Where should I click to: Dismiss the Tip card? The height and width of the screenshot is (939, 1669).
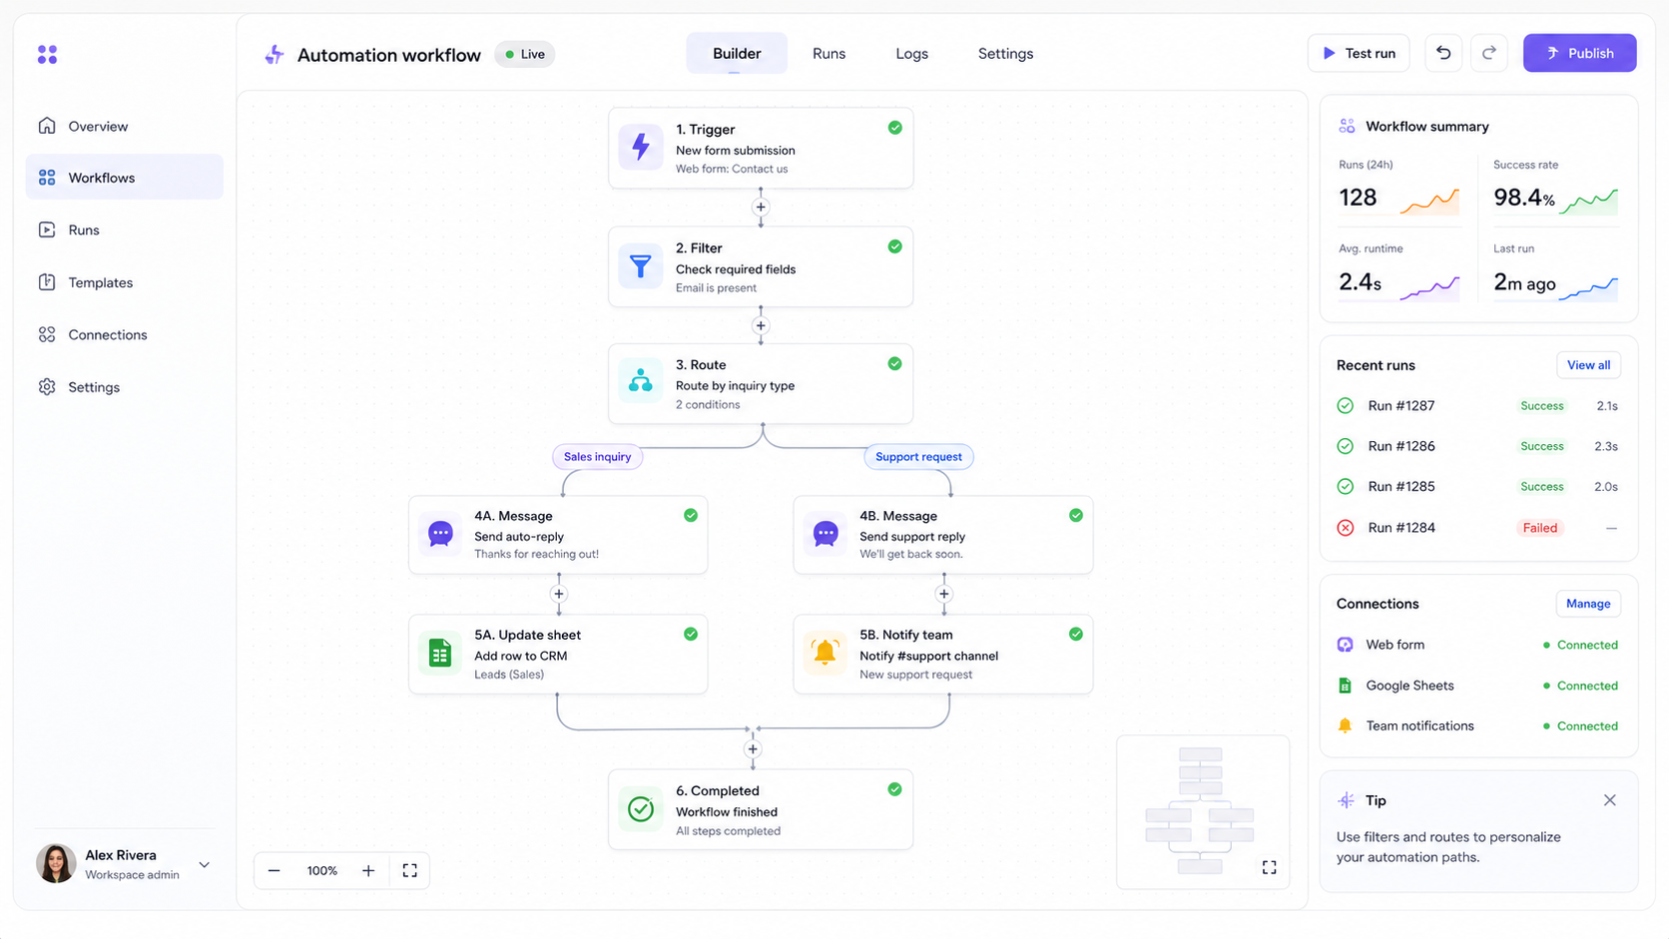[x=1609, y=800]
